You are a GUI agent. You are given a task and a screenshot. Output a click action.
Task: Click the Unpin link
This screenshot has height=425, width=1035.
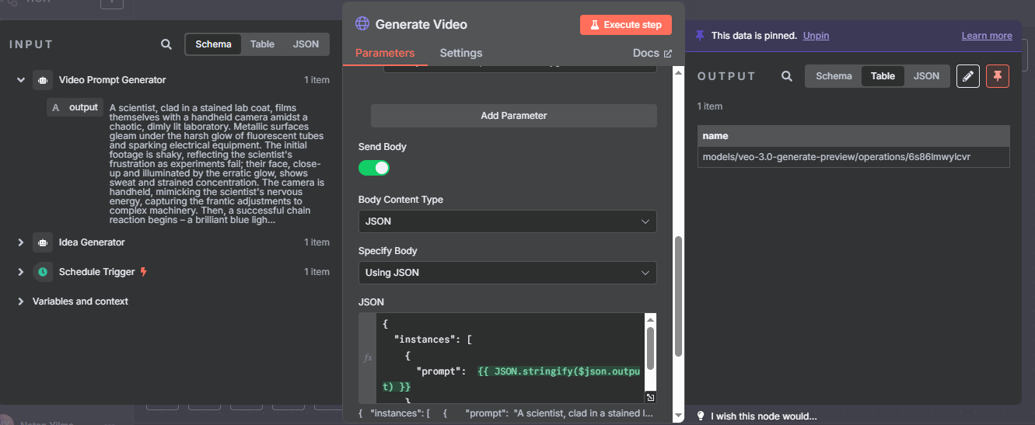tap(816, 36)
